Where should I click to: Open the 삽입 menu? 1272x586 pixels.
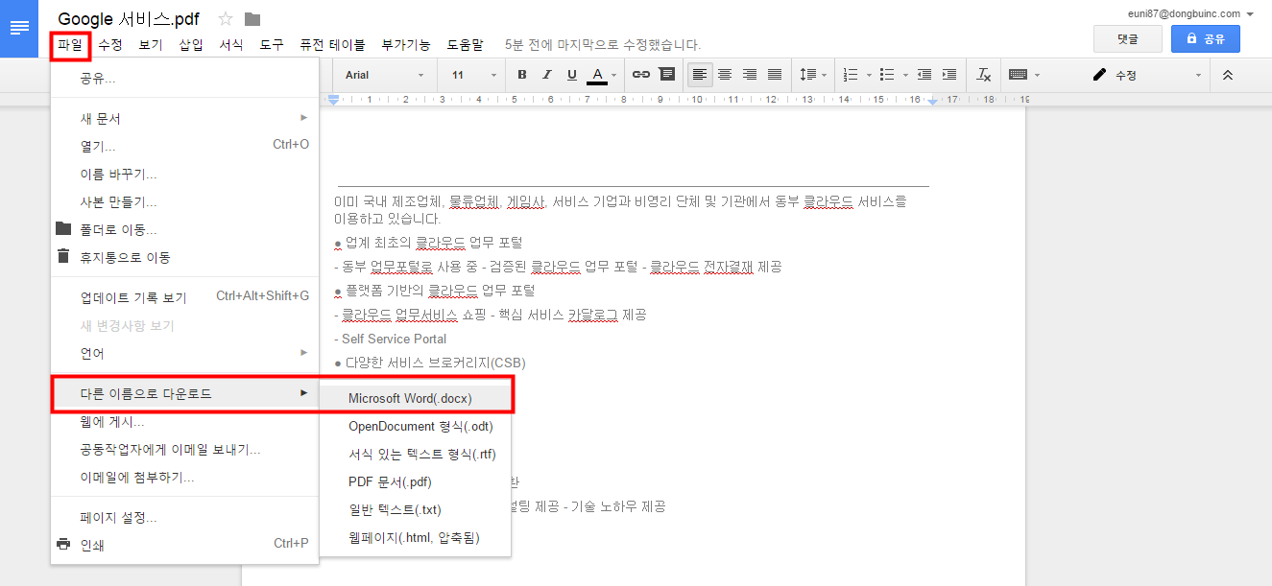coord(191,45)
